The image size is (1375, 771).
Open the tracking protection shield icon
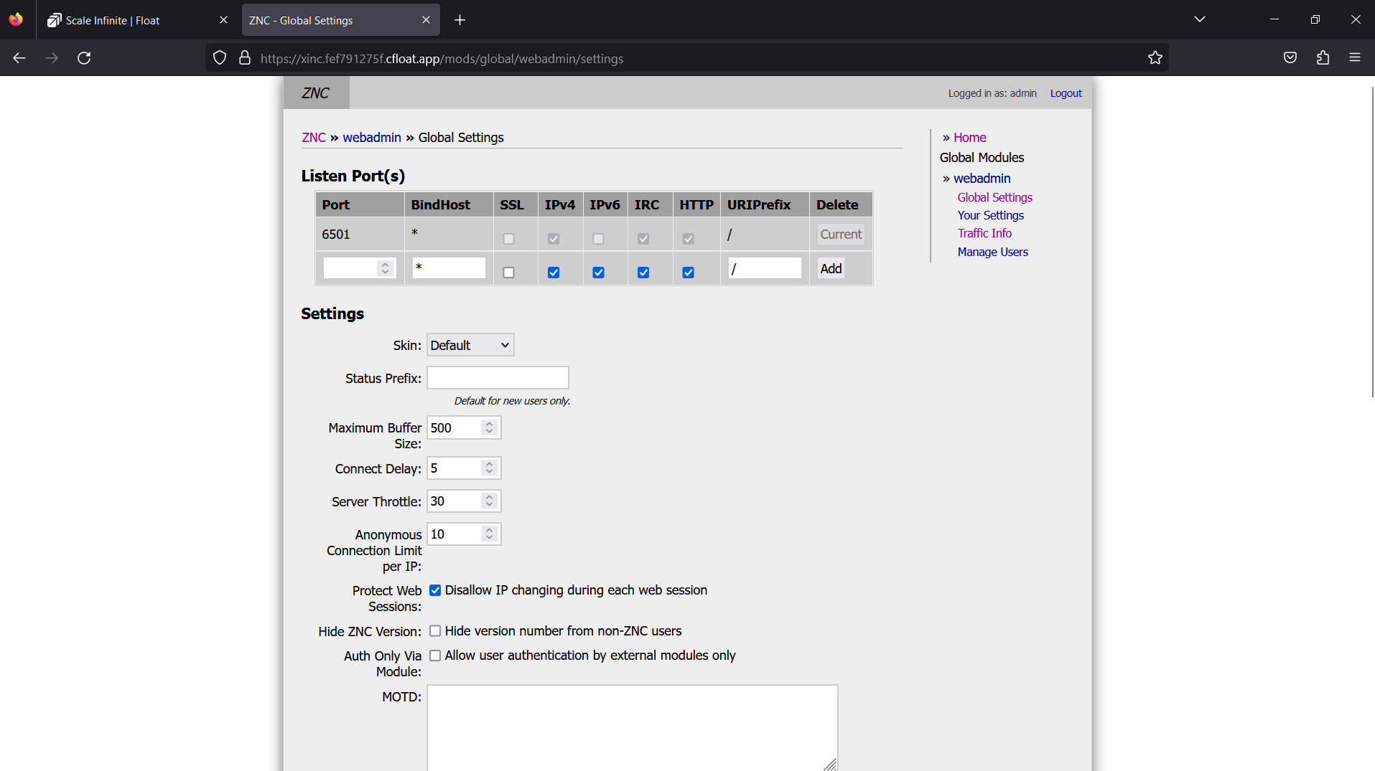tap(220, 58)
